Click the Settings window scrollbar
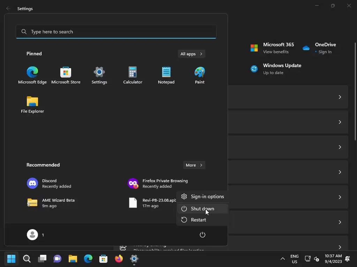The width and height of the screenshot is (357, 267). point(355,91)
